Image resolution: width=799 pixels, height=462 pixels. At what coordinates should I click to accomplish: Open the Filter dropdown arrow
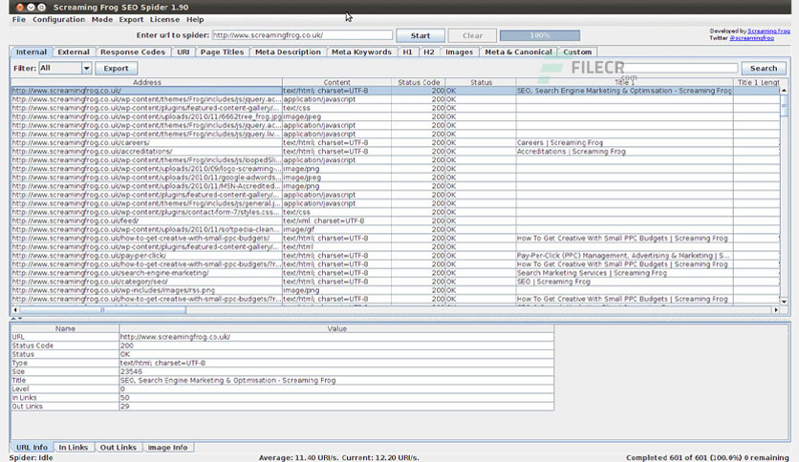tap(86, 68)
